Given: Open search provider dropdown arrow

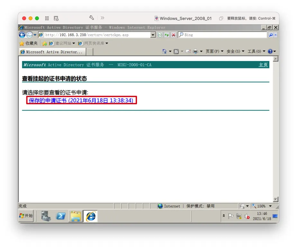Looking at the screenshot, I should click(x=275, y=35).
